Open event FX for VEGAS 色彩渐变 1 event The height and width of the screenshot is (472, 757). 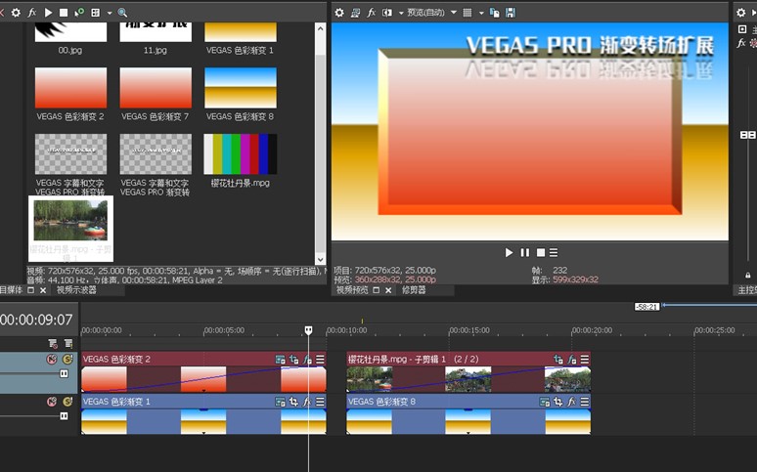[307, 402]
